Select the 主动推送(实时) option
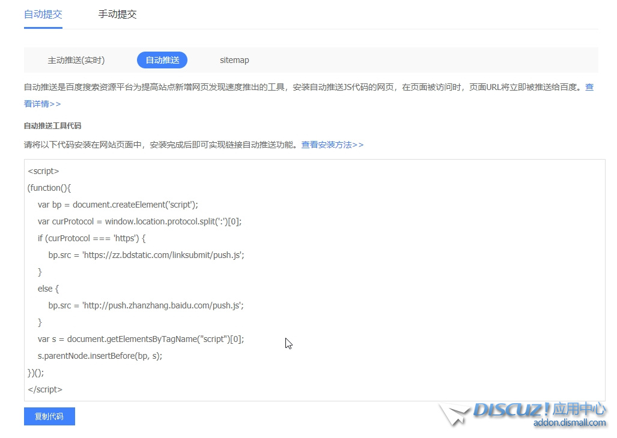617x438 pixels. tap(76, 60)
